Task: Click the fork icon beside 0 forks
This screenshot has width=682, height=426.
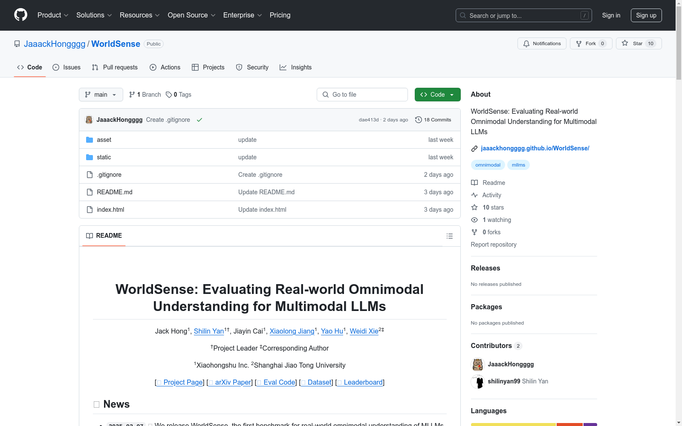Action: coord(474,232)
